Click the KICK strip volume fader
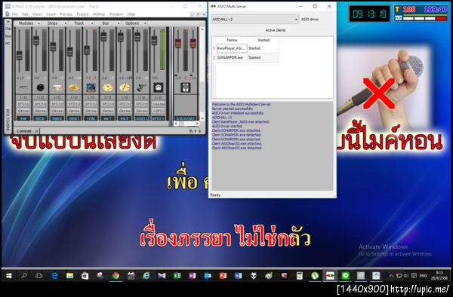The width and height of the screenshot is (453, 297). coord(36,41)
